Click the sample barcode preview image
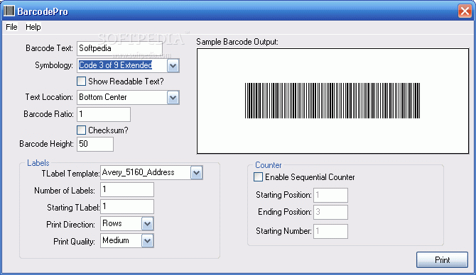476x275 pixels. (x=332, y=101)
